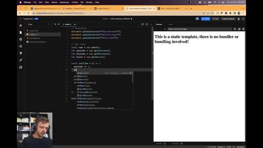Reload the Chrome page
Image resolution: width=263 pixels, height=148 pixels.
point(28,13)
